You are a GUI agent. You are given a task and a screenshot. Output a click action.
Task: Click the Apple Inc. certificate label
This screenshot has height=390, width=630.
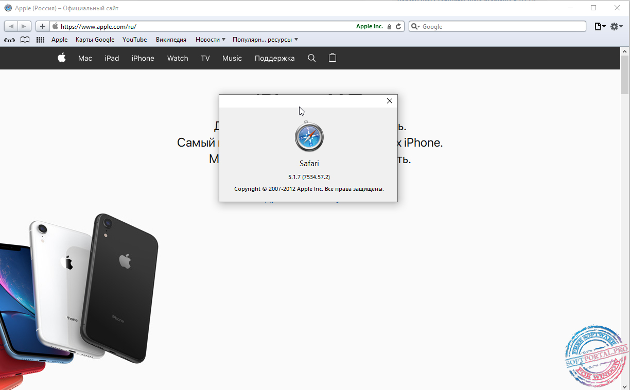point(370,26)
